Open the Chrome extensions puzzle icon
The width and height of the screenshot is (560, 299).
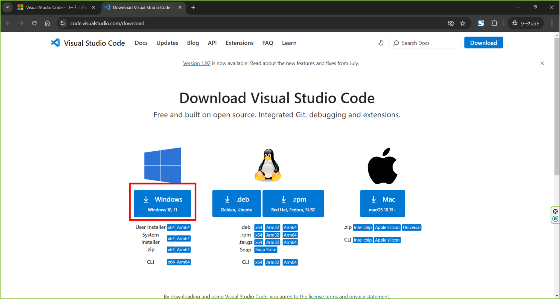[494, 23]
